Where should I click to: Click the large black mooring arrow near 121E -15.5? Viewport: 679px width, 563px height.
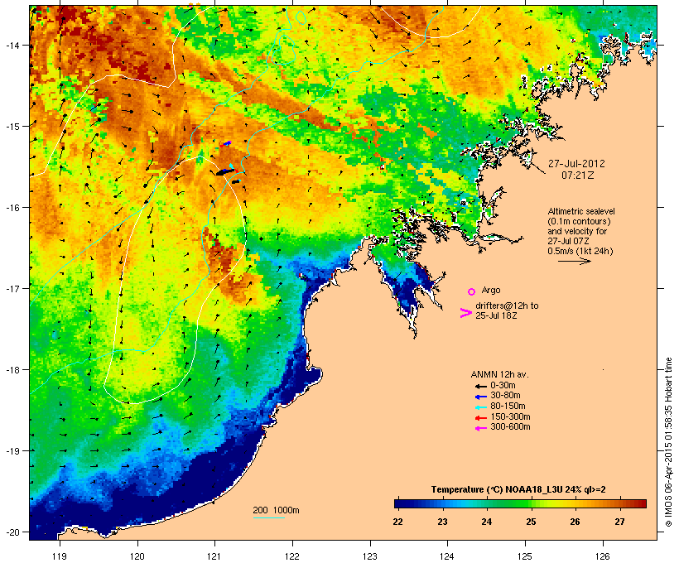coord(225,172)
